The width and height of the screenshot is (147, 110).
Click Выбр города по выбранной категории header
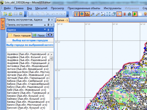tap(30, 45)
